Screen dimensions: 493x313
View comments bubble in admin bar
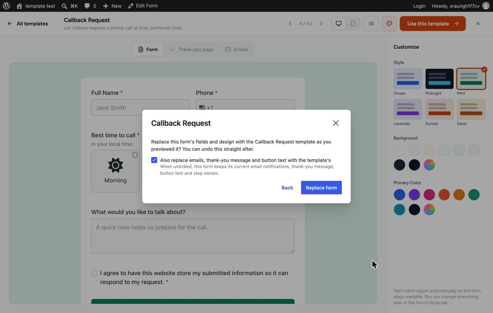(90, 6)
